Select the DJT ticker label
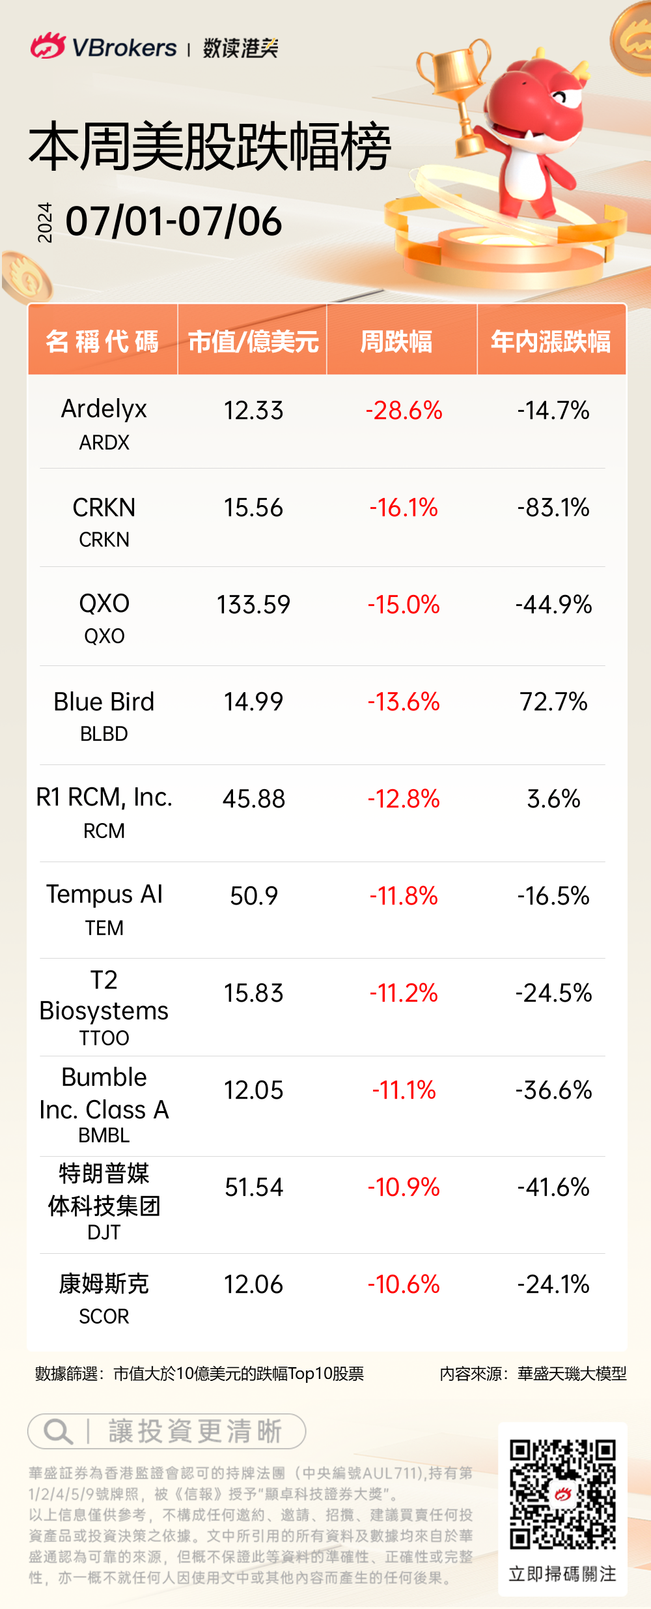 pos(104,1232)
